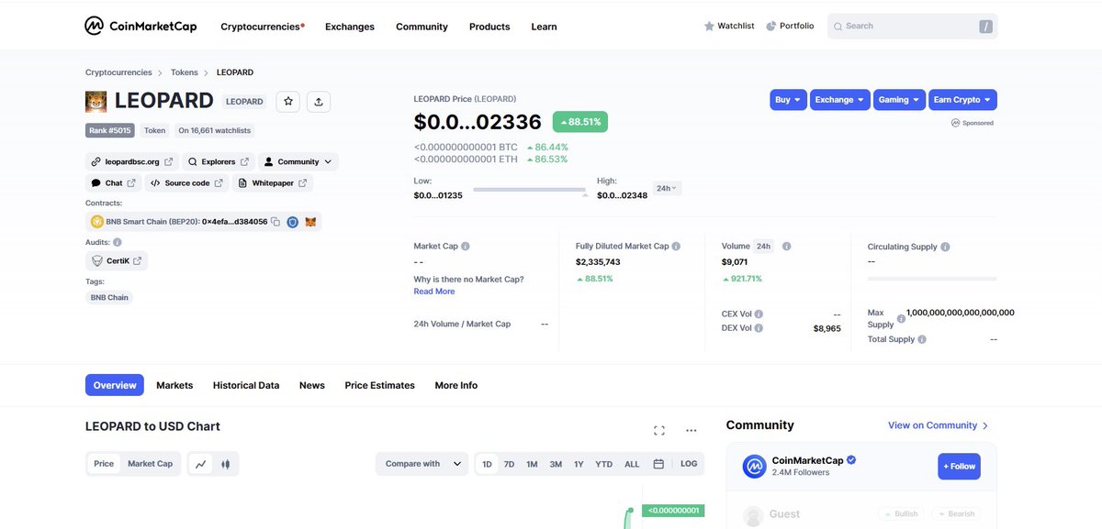Click the CoinMarketCap logo

[x=141, y=27]
